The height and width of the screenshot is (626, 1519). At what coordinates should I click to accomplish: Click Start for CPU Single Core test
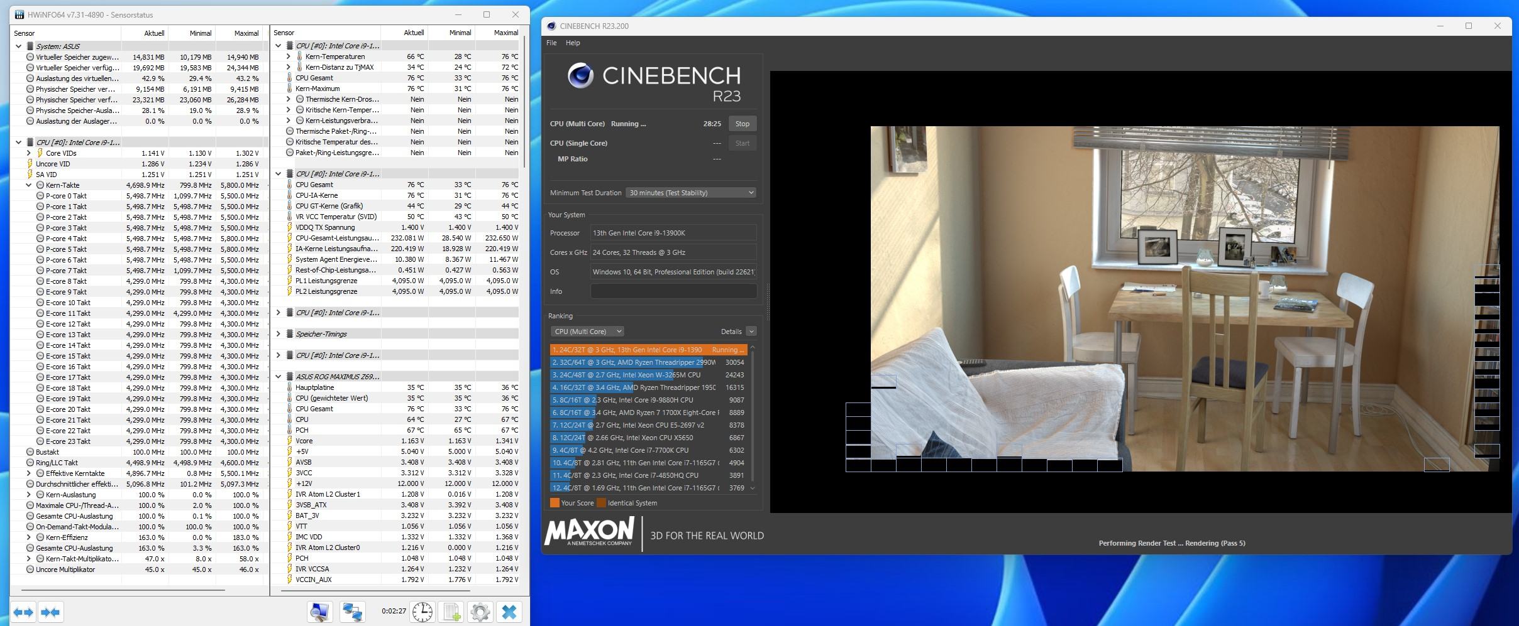click(x=743, y=143)
